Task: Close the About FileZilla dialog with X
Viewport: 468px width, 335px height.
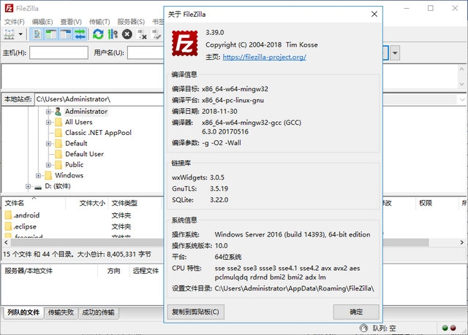Action: pos(374,14)
